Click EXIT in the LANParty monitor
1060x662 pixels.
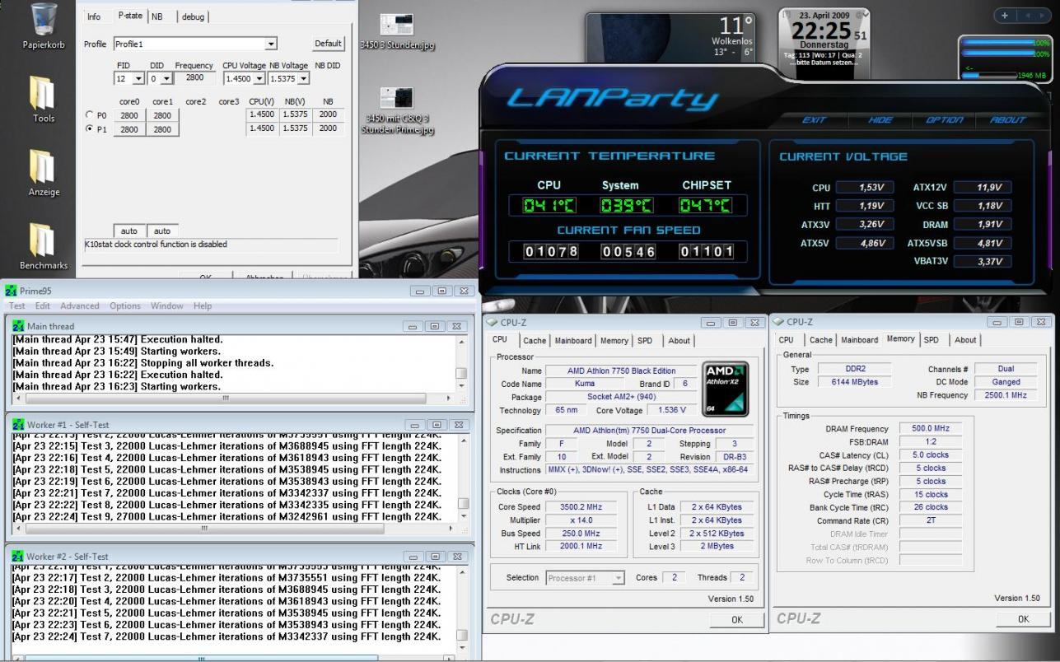(x=814, y=120)
